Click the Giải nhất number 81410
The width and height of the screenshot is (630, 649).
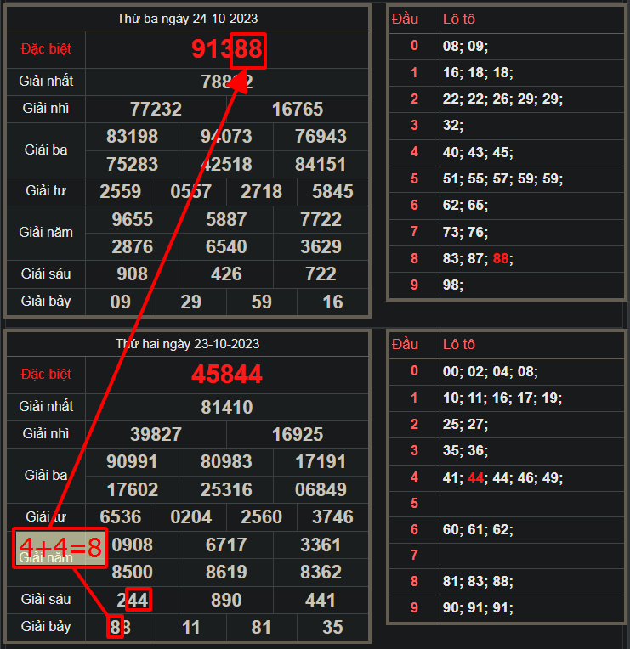226,407
